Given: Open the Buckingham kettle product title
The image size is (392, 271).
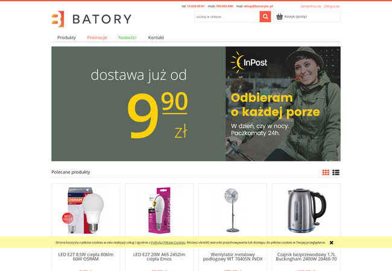Looking at the screenshot, I should [x=306, y=257].
